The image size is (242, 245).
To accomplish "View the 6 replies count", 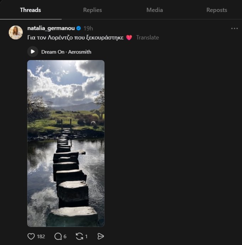I will (65, 236).
